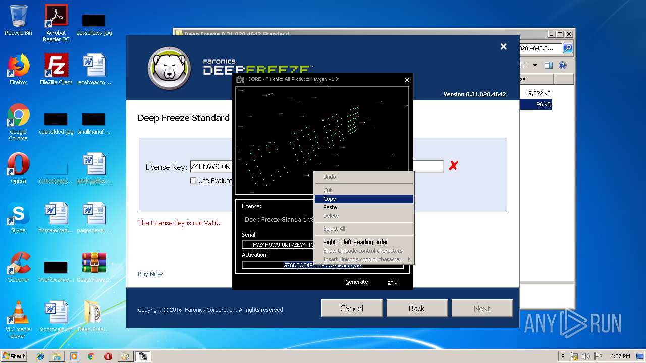This screenshot has height=363, width=646.
Task: Click the Serial field in CORE window
Action: click(x=278, y=245)
